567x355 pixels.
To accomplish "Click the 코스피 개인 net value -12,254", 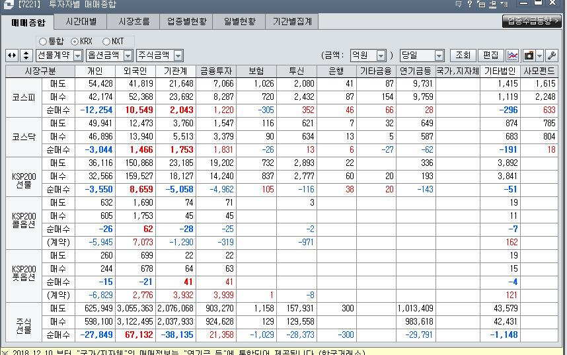I will pos(96,110).
